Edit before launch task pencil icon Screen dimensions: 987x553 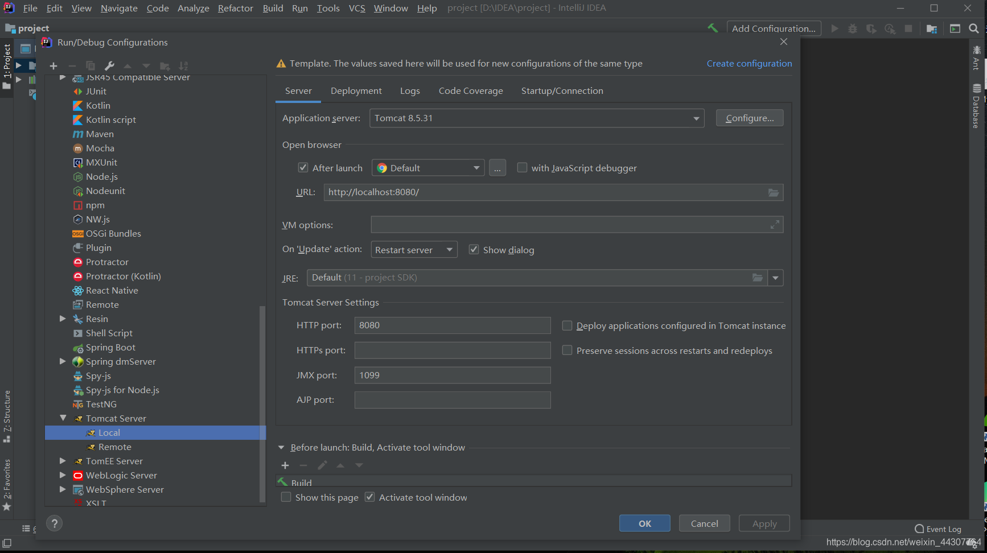pos(322,465)
